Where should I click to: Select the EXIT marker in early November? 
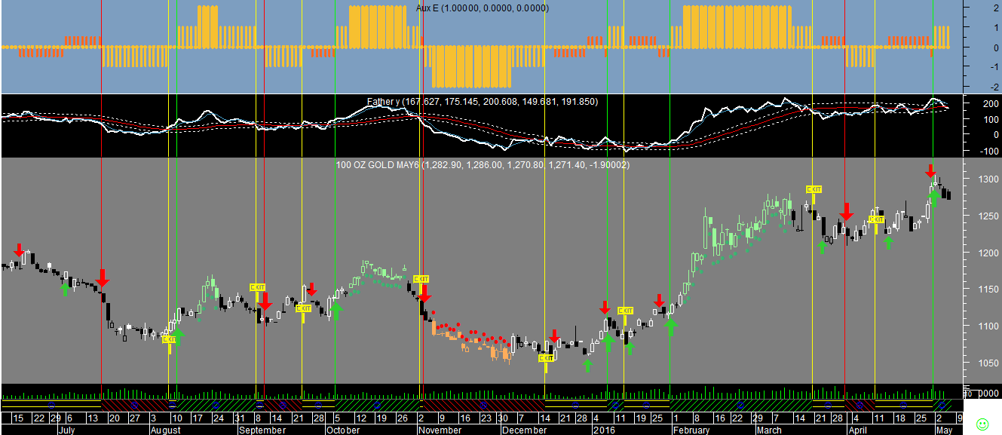pyautogui.click(x=421, y=279)
